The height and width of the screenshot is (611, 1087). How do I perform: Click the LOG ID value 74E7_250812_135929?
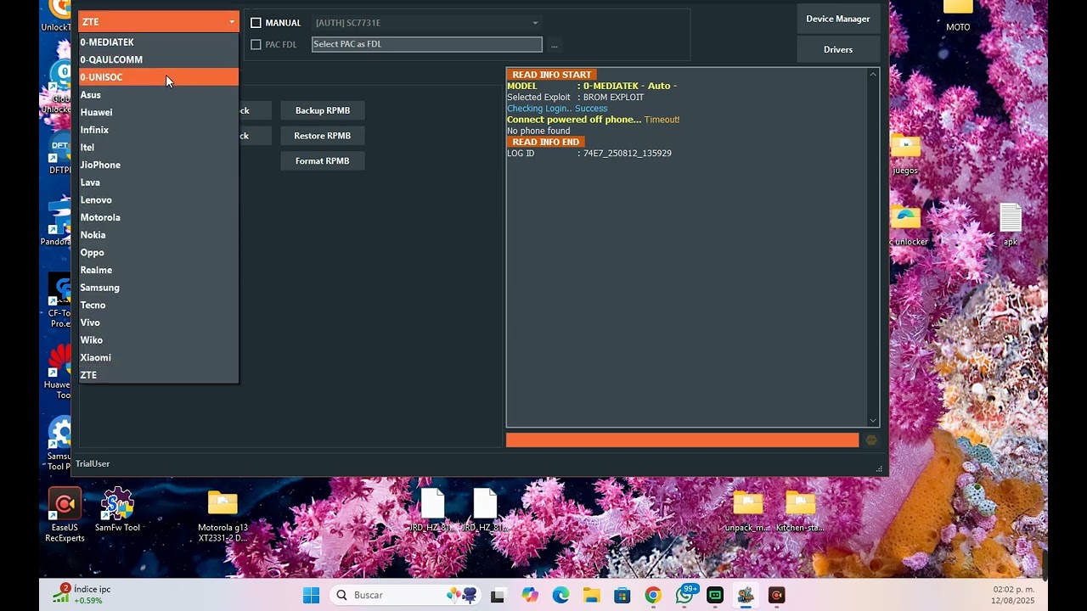coord(628,154)
